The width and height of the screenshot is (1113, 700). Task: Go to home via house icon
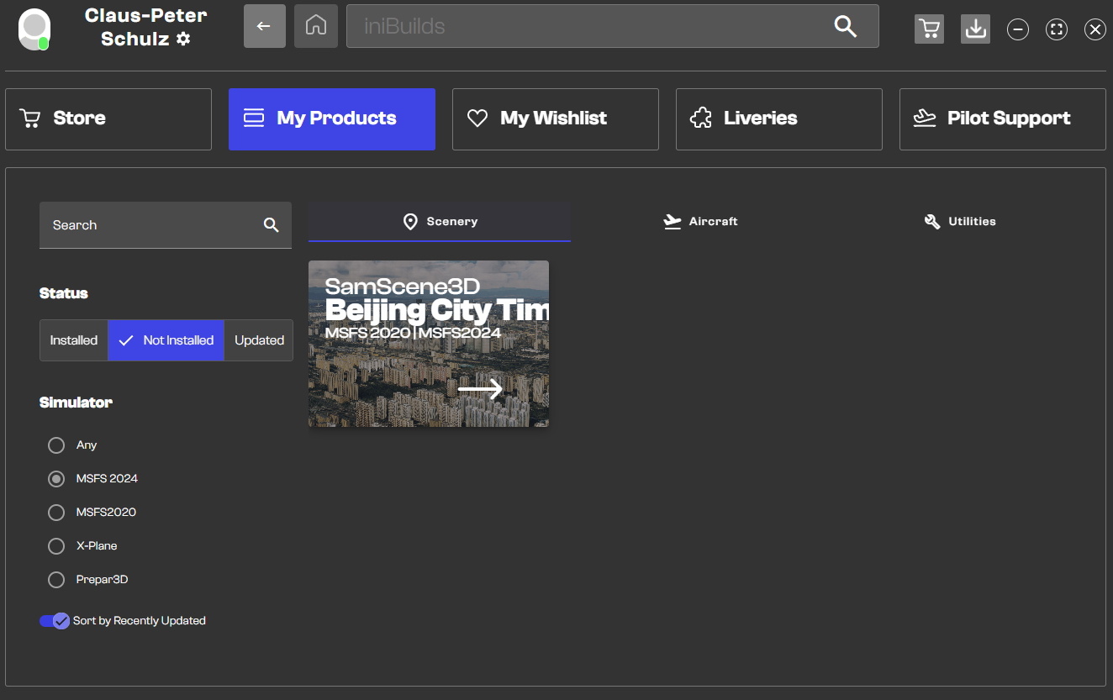[x=316, y=26]
